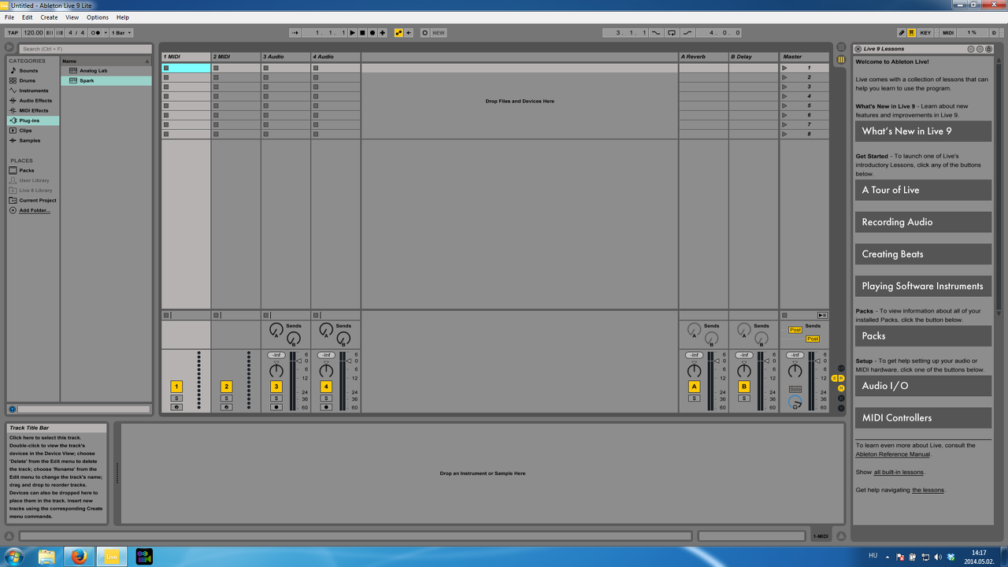
Task: Click the Add Folder link
Action: [x=35, y=210]
